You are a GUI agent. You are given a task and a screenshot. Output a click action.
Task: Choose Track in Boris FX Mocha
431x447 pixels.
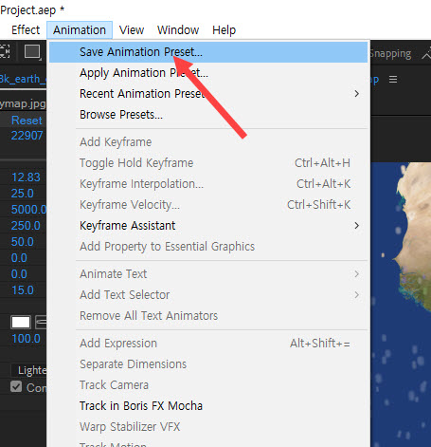tap(208, 406)
